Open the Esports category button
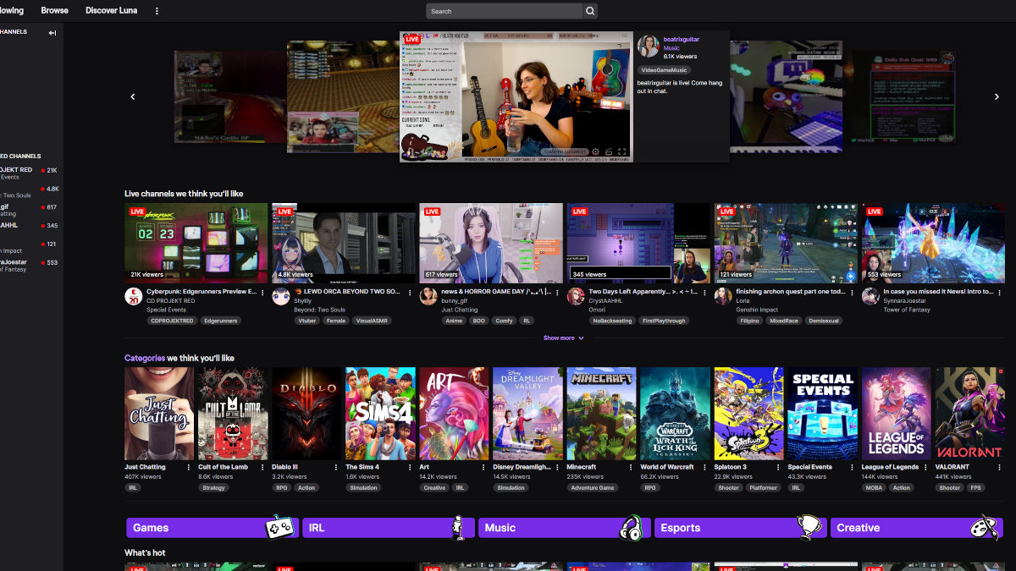The width and height of the screenshot is (1016, 571). (x=741, y=528)
